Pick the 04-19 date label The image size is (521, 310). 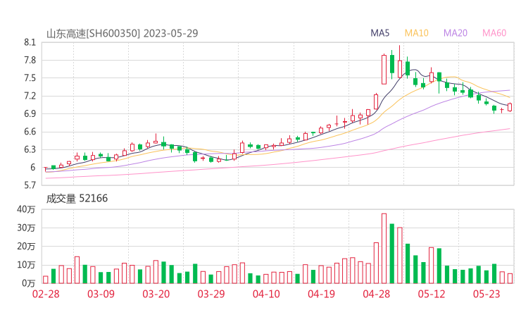point(321,294)
